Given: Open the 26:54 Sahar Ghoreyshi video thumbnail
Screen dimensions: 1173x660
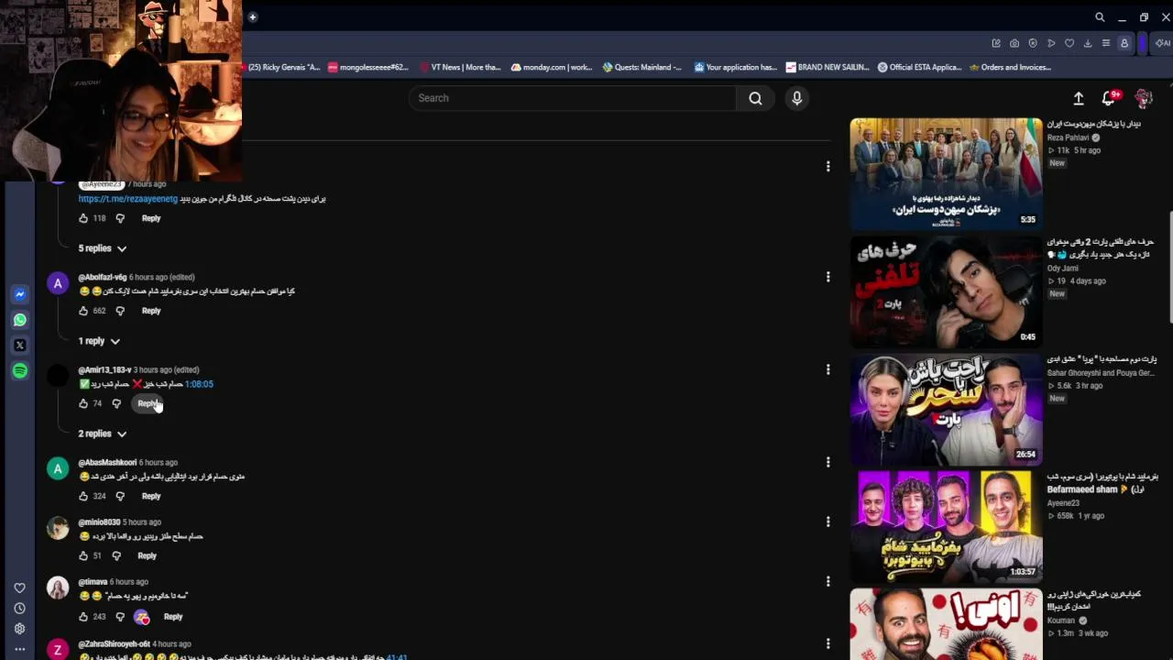Looking at the screenshot, I should [946, 408].
